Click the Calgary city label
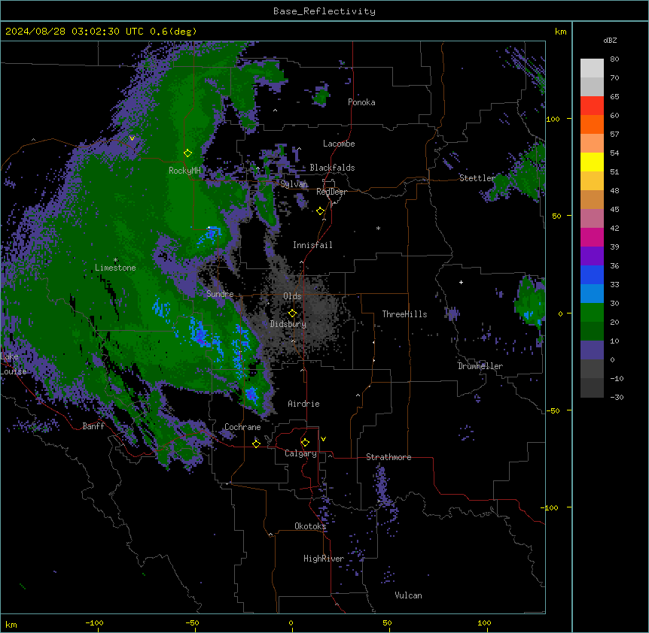The image size is (649, 633). (300, 453)
